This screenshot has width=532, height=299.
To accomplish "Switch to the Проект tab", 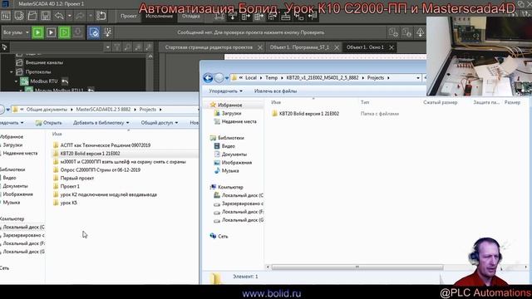I will pyautogui.click(x=129, y=17).
